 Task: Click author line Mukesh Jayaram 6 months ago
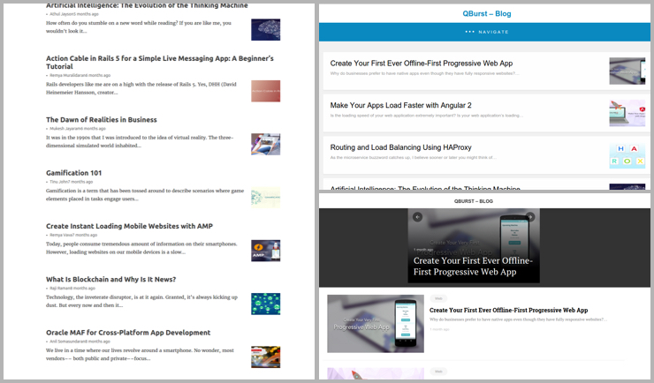coord(77,129)
